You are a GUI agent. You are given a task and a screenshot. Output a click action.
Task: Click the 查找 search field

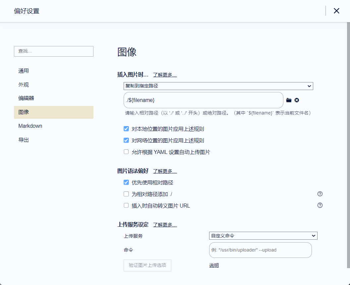(54, 51)
